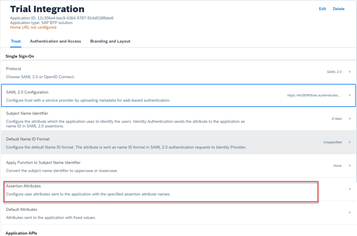Click the Unspecified value for Name ID Format
Screen dimensions: 357x236
(x=332, y=142)
